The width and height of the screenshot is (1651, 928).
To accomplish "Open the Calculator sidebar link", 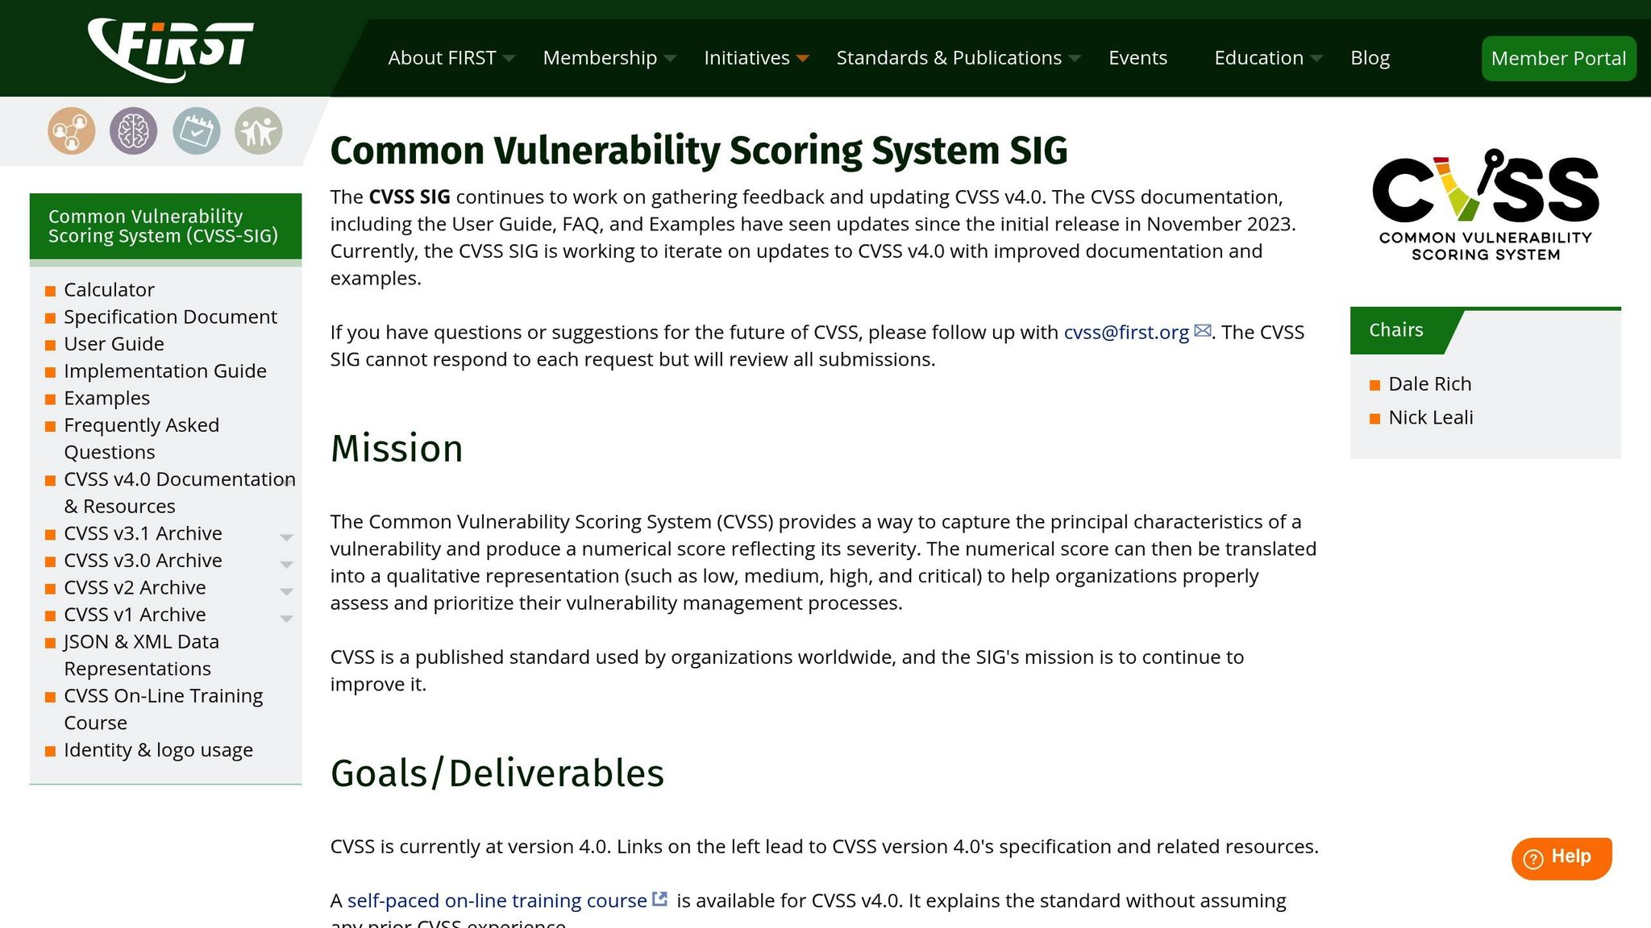I will click(x=109, y=290).
